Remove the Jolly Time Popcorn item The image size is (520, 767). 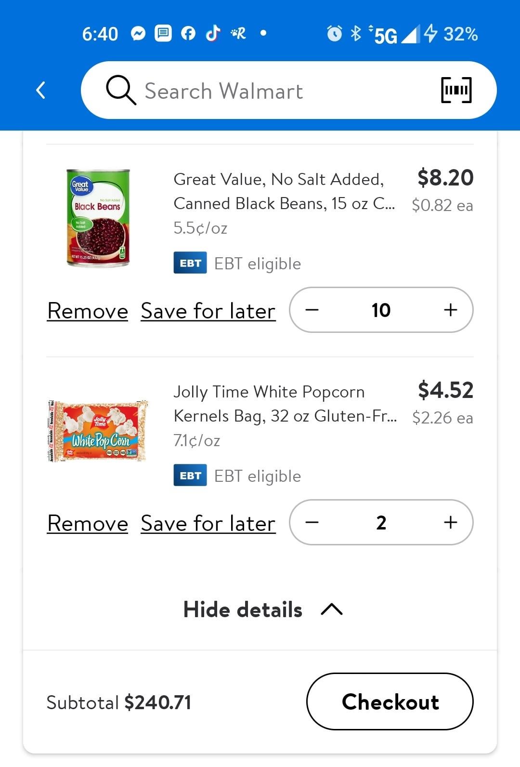click(x=88, y=523)
